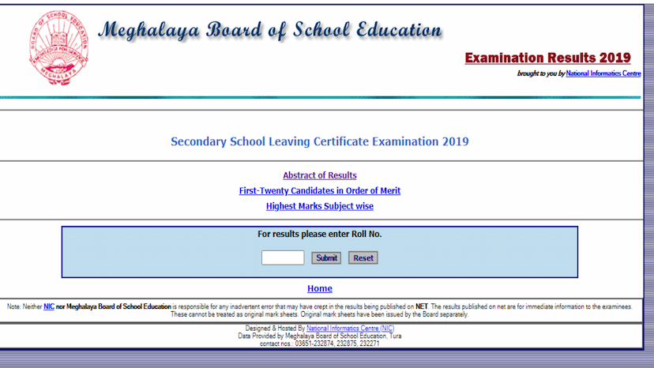The height and width of the screenshot is (368, 654).
Task: Click the Meghalaya Board of School Education logo
Action: pos(58,48)
